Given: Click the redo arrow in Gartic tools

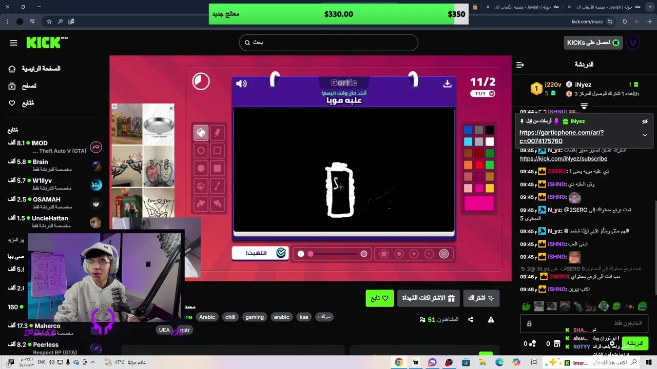Looking at the screenshot, I should (201, 203).
